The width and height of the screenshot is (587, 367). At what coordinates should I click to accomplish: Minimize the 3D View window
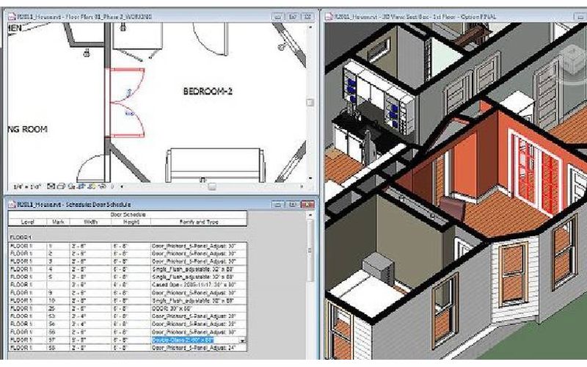pos(580,17)
